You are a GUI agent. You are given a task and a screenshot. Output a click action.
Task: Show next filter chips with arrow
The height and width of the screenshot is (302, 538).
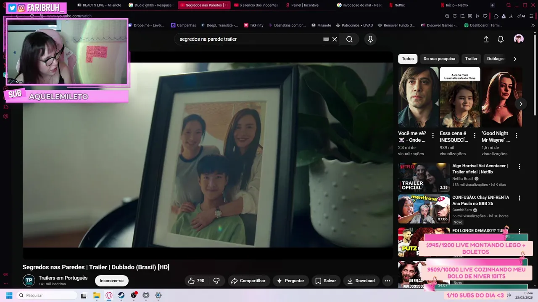pyautogui.click(x=515, y=59)
